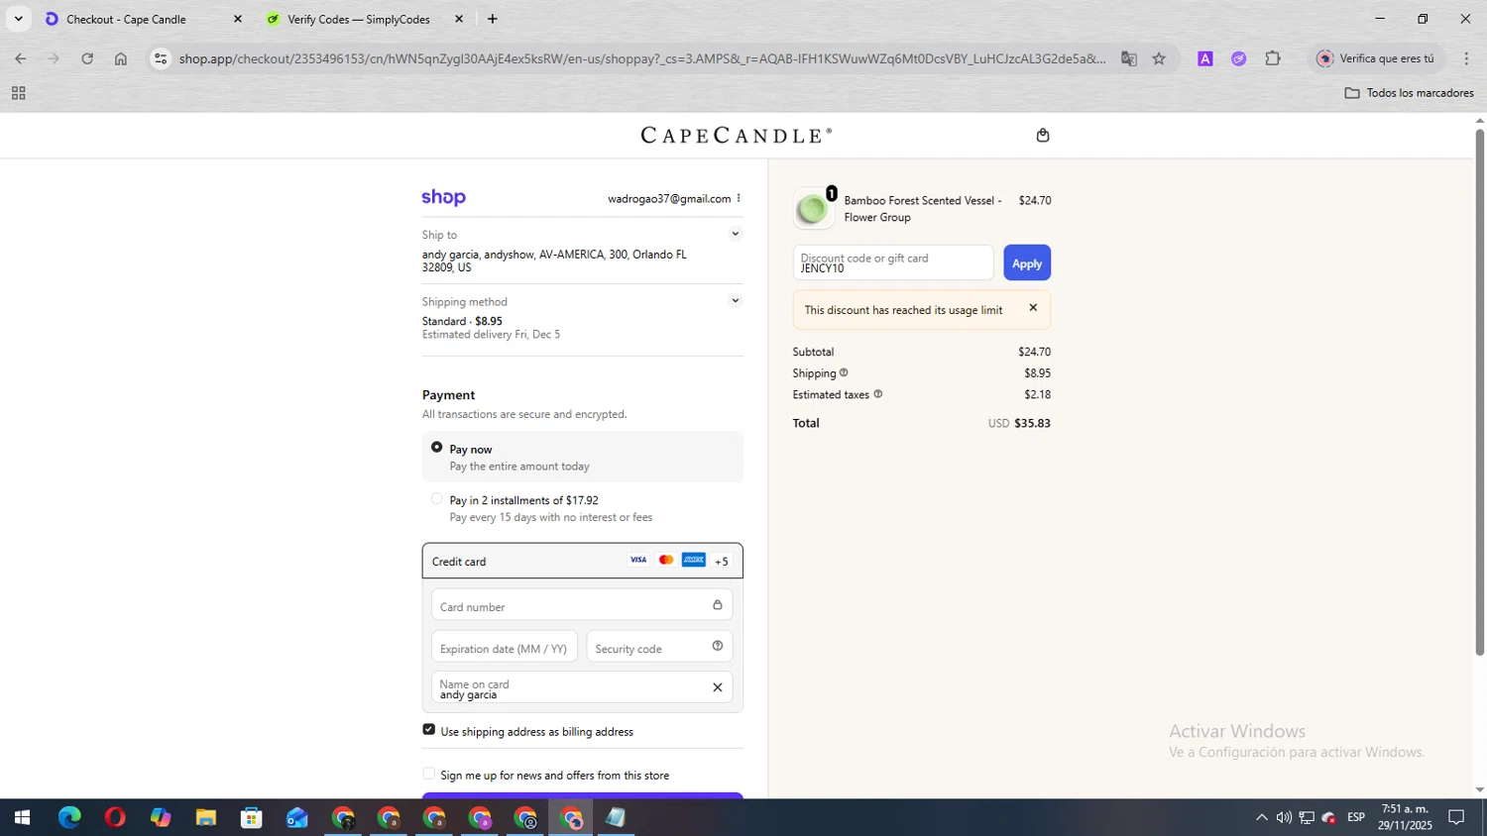Click the Name on card field

coord(582,687)
